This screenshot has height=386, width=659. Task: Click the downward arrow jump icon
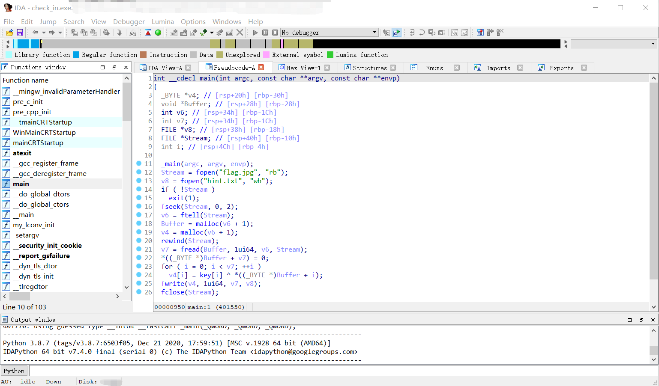click(x=120, y=33)
